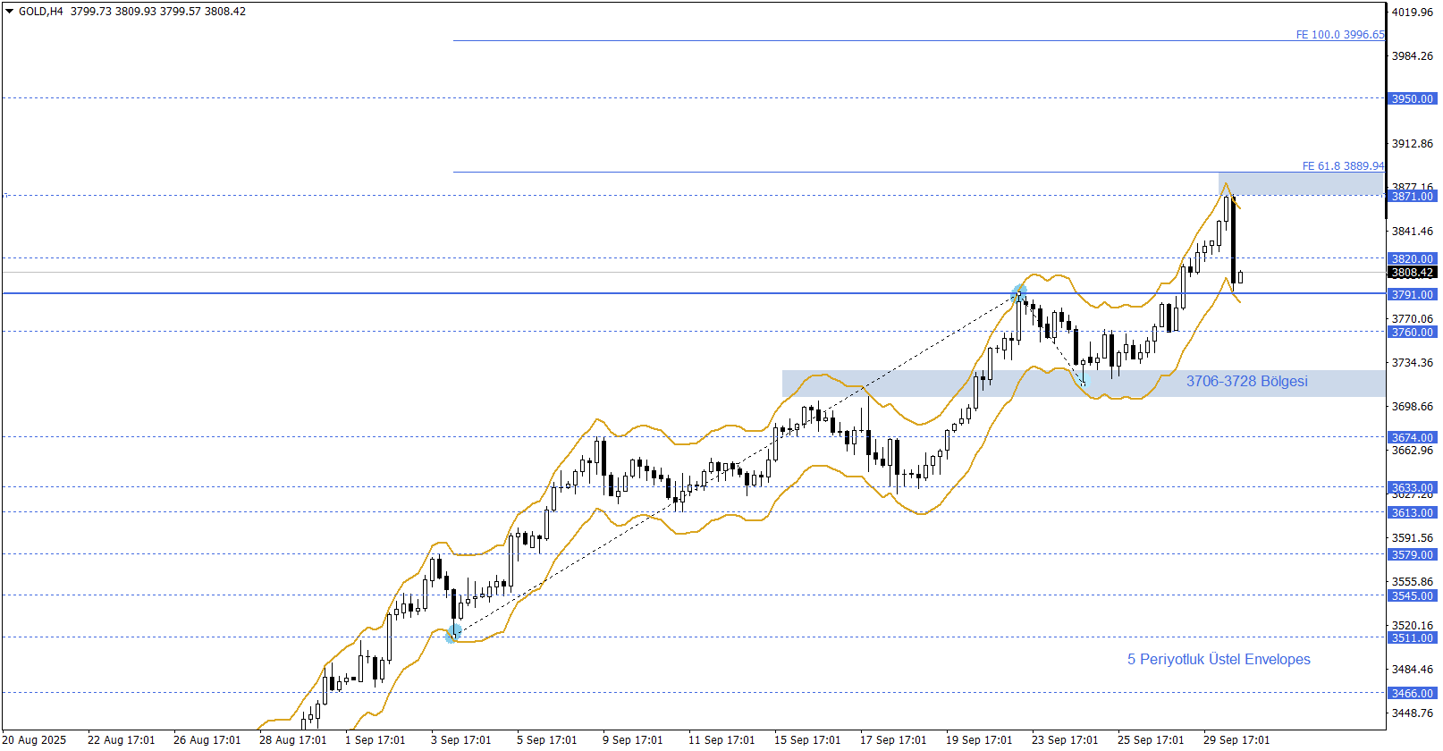This screenshot has height=751, width=1443.
Task: Click the FE 100.0 3996.65 label
Action: point(1339,35)
